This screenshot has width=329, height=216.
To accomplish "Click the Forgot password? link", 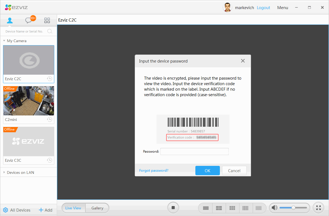I will [153, 171].
